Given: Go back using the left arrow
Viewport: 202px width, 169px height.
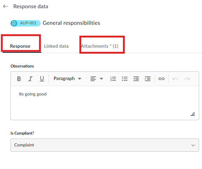Looking at the screenshot, I should point(5,6).
